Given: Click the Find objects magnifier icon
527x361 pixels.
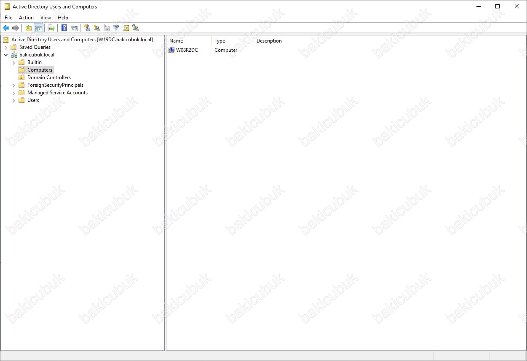Looking at the screenshot, I should point(126,28).
